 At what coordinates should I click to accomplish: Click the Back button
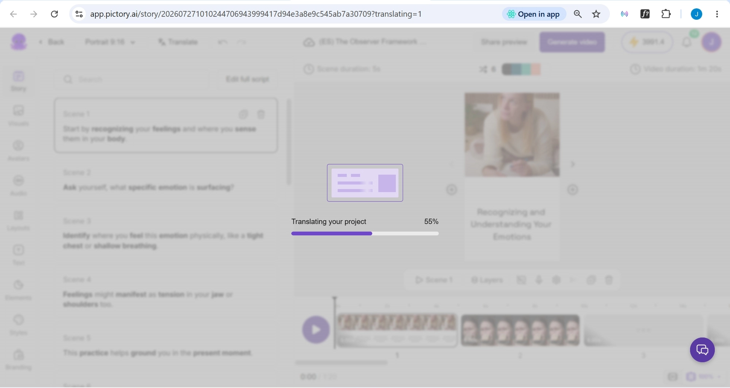pos(51,42)
